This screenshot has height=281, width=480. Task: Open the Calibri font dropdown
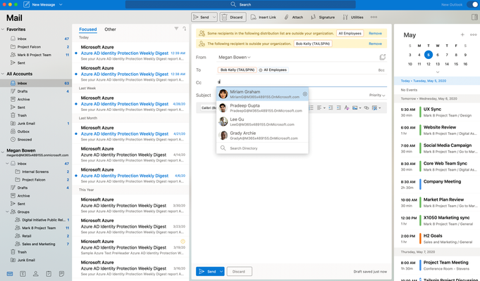[209, 107]
